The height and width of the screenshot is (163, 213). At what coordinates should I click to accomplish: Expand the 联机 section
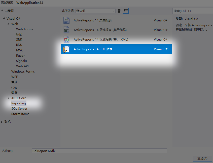click(2, 122)
